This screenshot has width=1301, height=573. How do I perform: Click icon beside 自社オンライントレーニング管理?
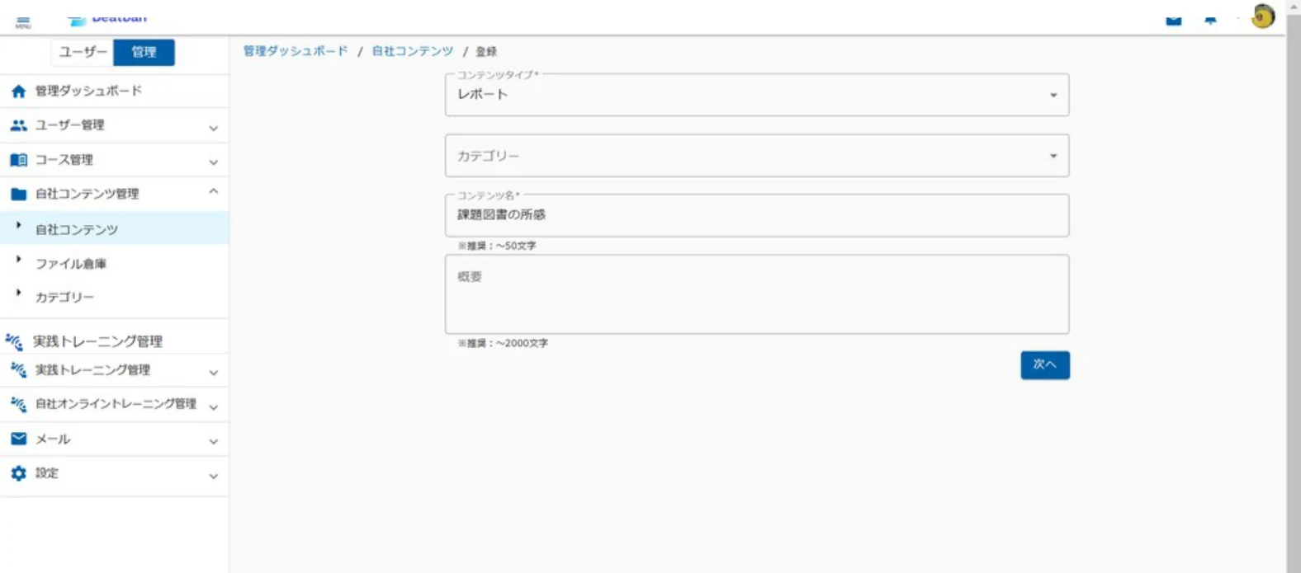coord(18,404)
